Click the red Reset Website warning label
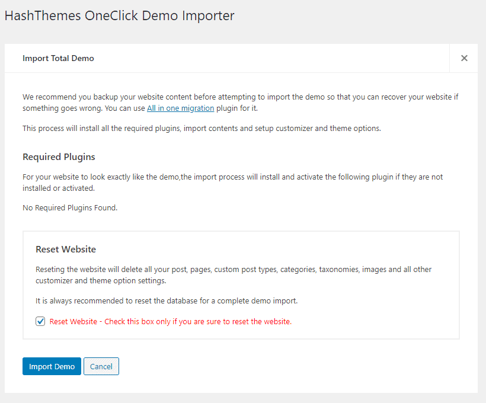Viewport: 486px width, 403px height. point(171,321)
